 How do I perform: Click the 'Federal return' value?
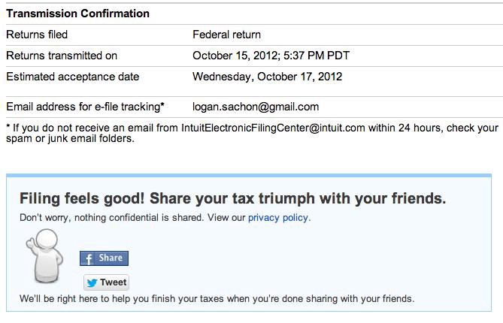(x=226, y=35)
